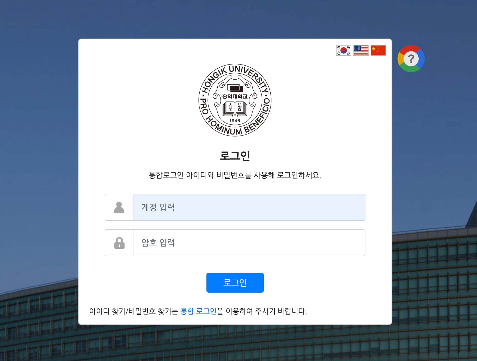This screenshot has height=361, width=477.
Task: Select the United States flag for English
Action: [x=361, y=50]
